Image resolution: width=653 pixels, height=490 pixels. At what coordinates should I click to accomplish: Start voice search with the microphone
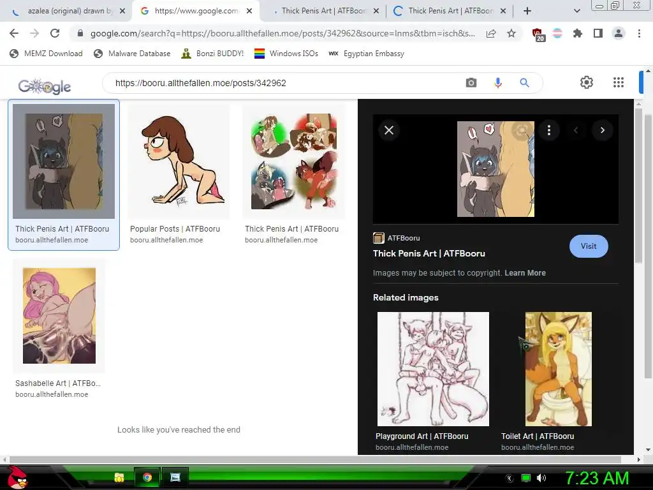(497, 83)
